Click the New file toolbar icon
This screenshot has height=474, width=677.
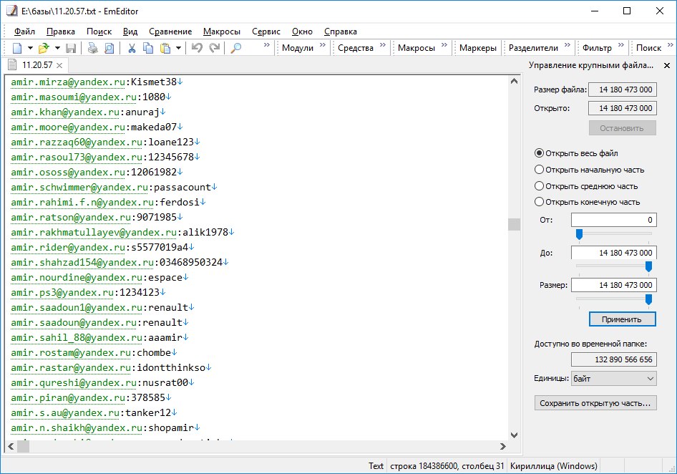pos(17,48)
